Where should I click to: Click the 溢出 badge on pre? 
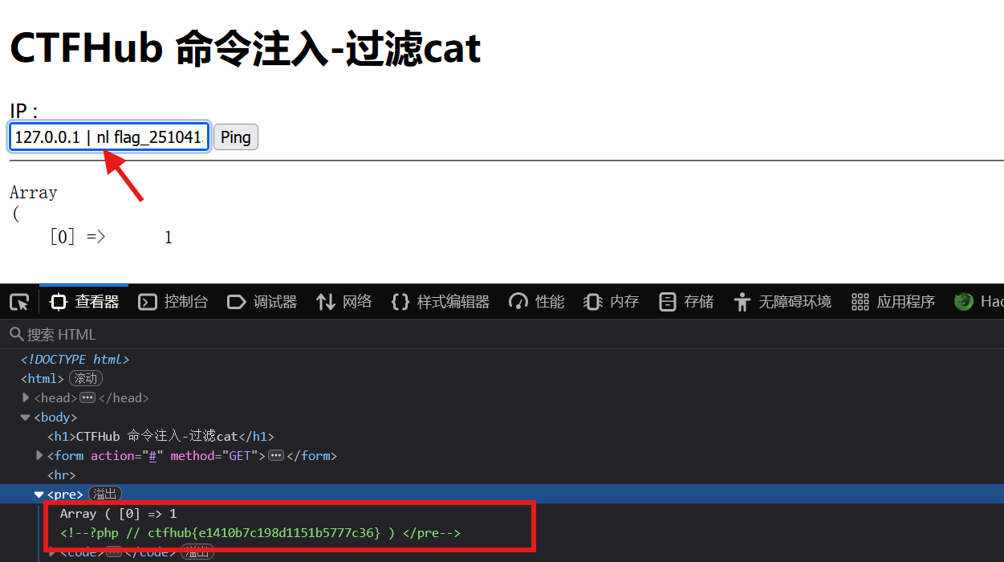click(x=104, y=495)
